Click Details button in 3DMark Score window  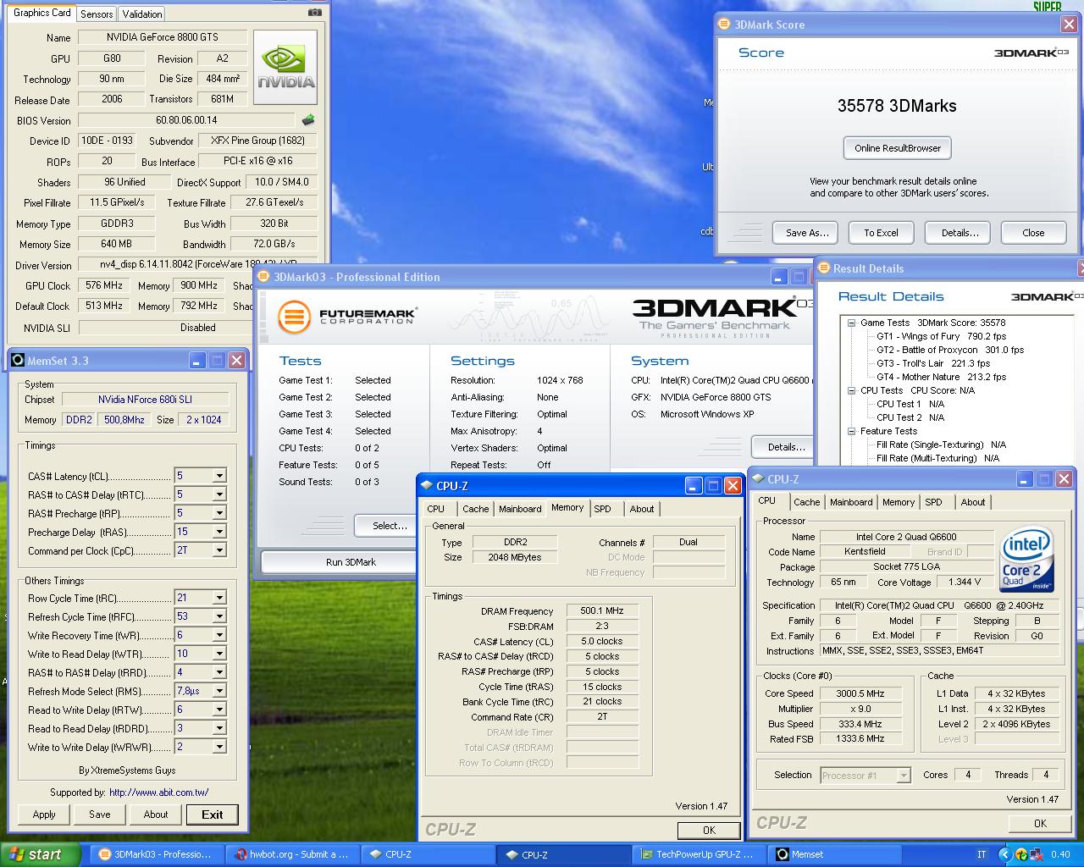pyautogui.click(x=960, y=233)
